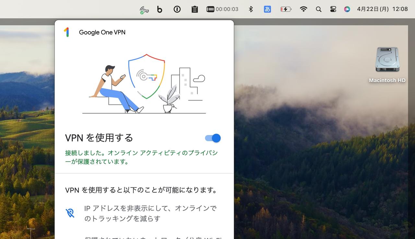The width and height of the screenshot is (415, 239).
Task: Open Control Center icon
Action: tap(333, 9)
